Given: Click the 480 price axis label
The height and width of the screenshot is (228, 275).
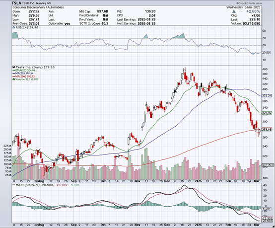Looking at the screenshot, I should pos(265,69).
